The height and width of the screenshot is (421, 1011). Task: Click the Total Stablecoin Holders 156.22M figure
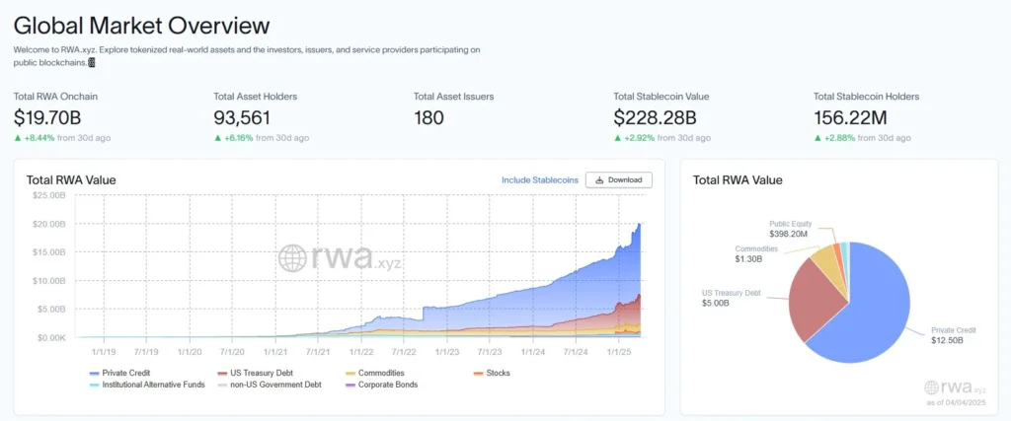(858, 117)
